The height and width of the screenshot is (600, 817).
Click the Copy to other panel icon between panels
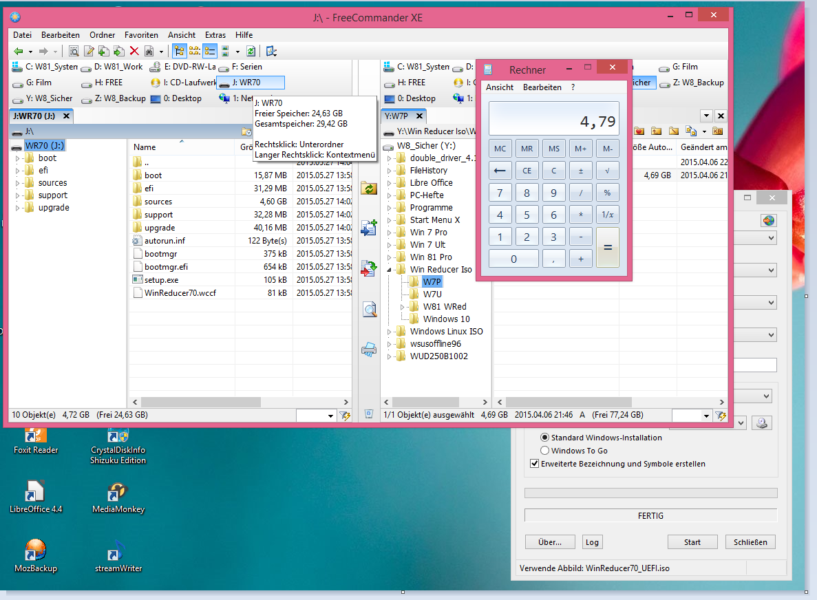point(369,228)
